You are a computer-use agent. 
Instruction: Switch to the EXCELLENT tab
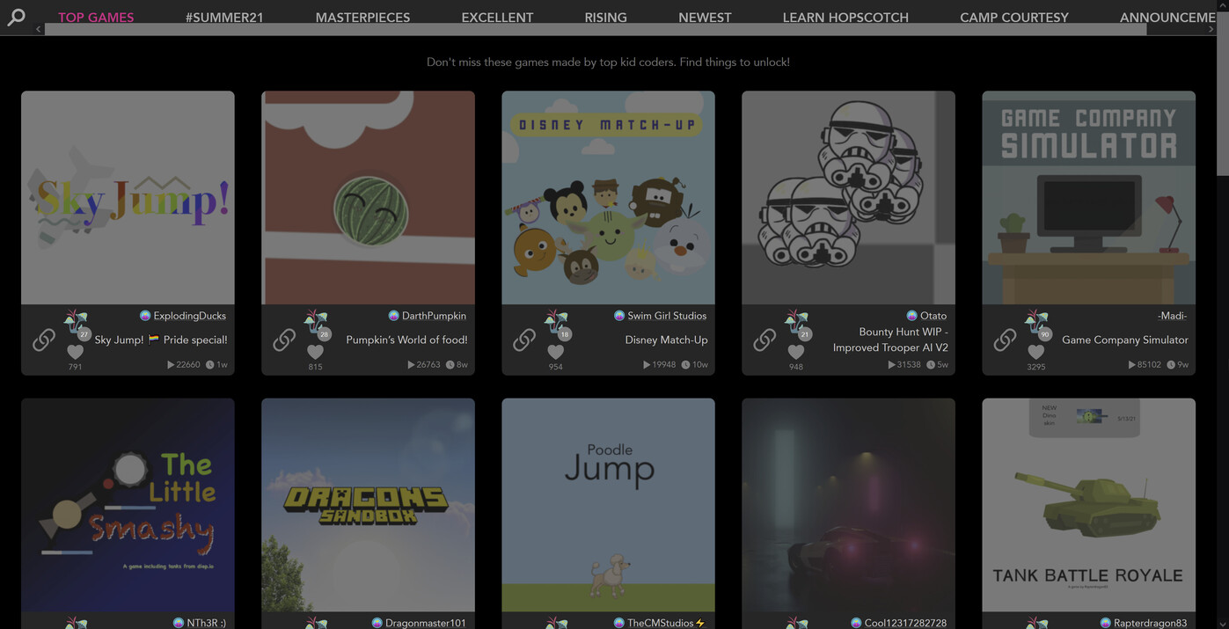click(497, 17)
